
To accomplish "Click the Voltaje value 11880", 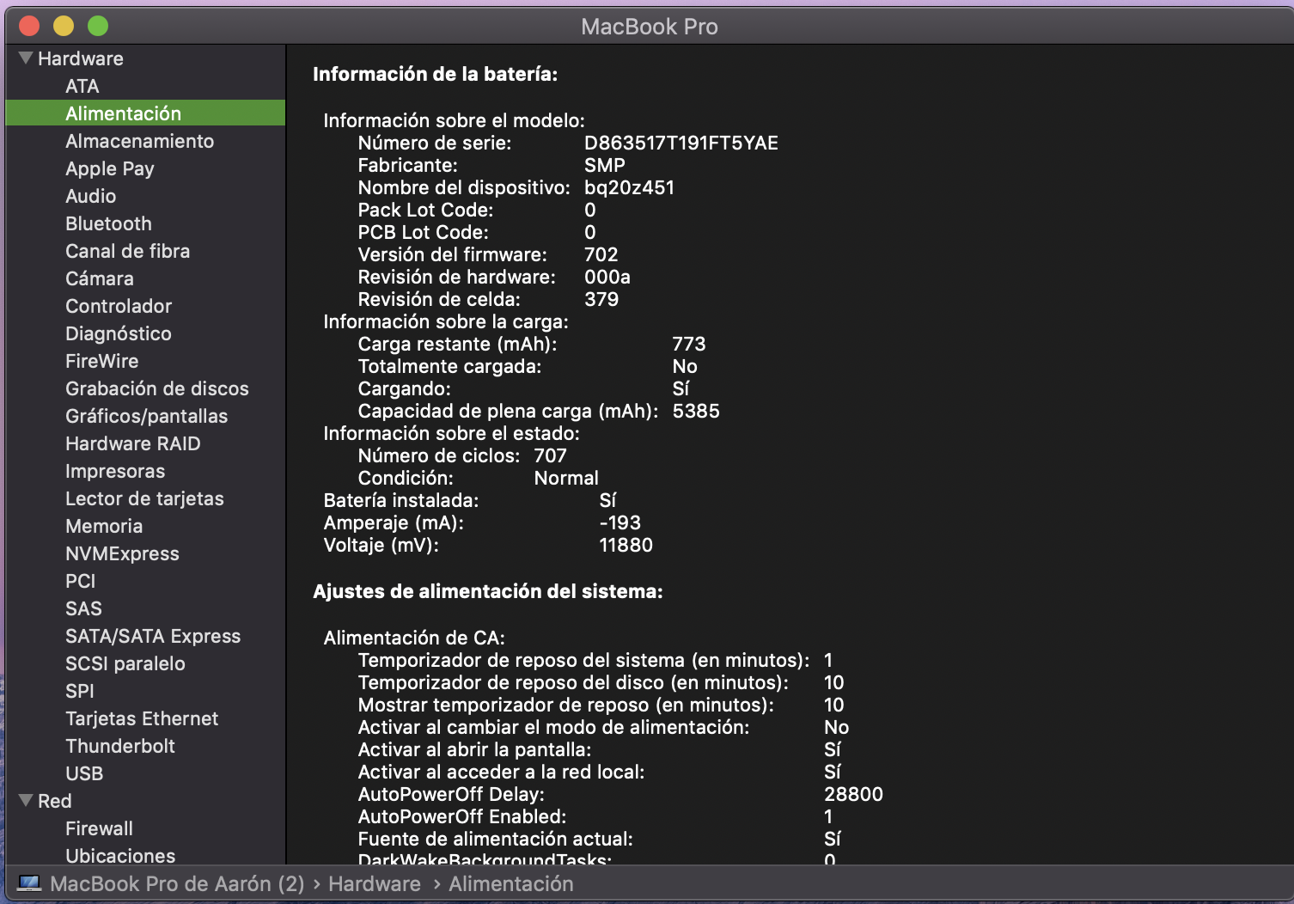I will coord(626,545).
